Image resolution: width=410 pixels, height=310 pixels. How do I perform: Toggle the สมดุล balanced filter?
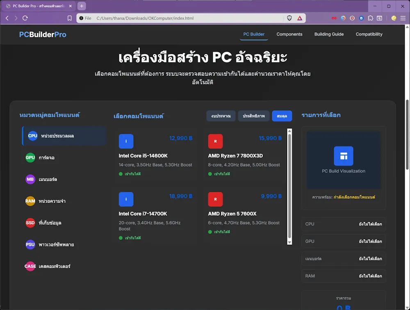click(282, 116)
